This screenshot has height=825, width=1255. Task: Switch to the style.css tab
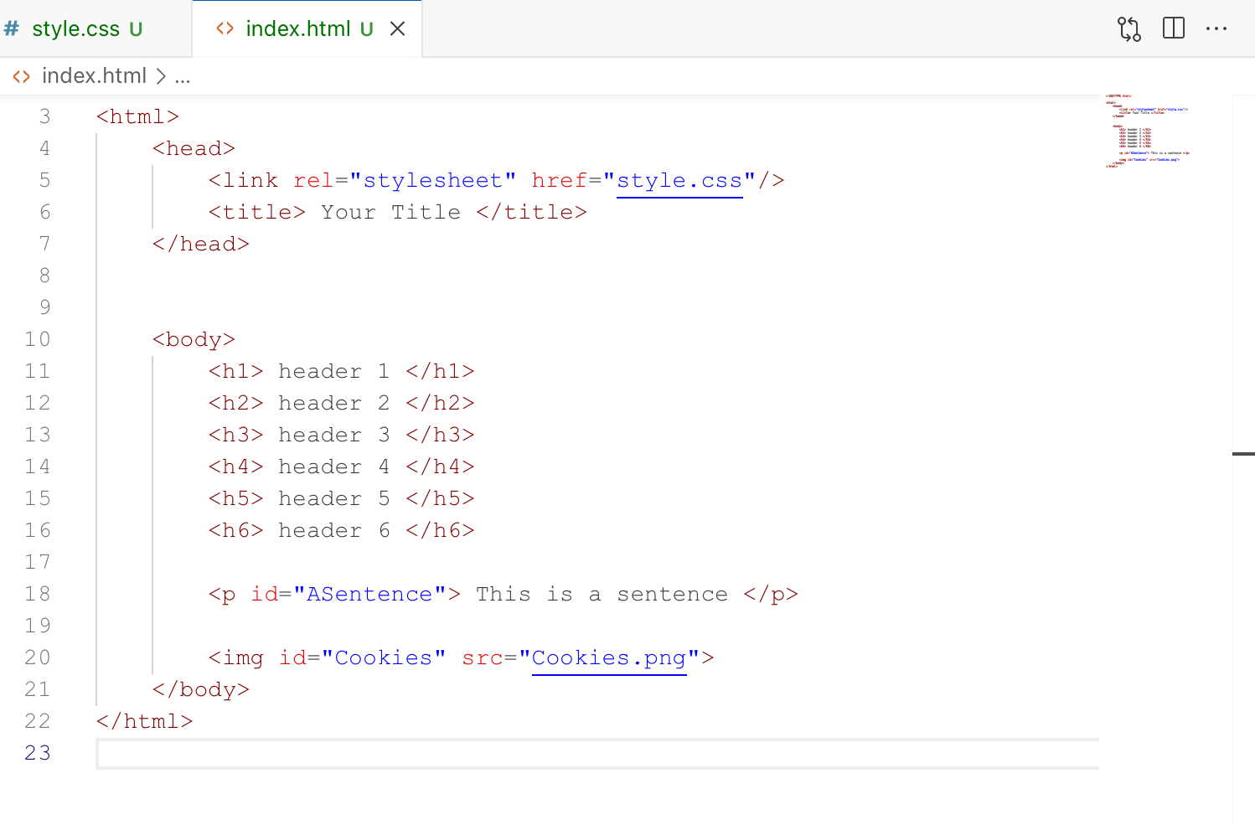point(75,28)
